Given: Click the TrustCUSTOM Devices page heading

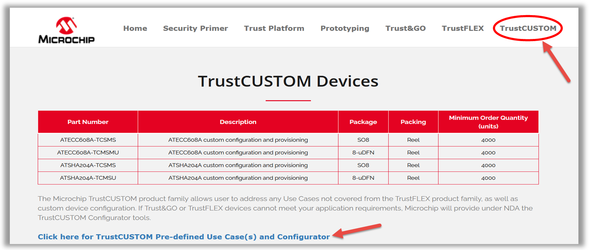Looking at the screenshot, I should pos(288,81).
